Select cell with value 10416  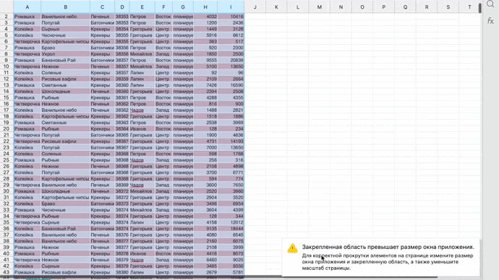(x=231, y=17)
